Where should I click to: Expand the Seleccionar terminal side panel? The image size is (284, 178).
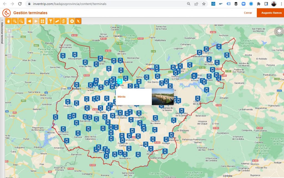[x=2, y=20]
